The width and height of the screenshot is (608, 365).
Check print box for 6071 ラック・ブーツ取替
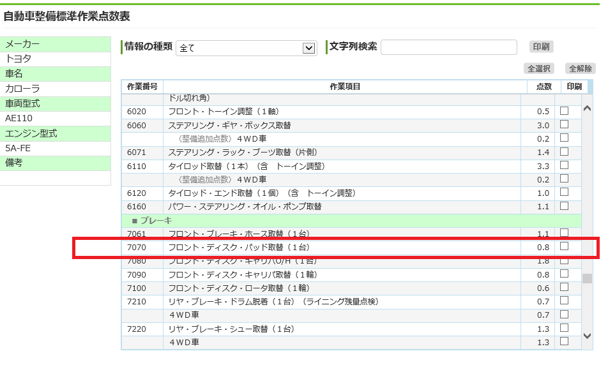click(x=564, y=151)
